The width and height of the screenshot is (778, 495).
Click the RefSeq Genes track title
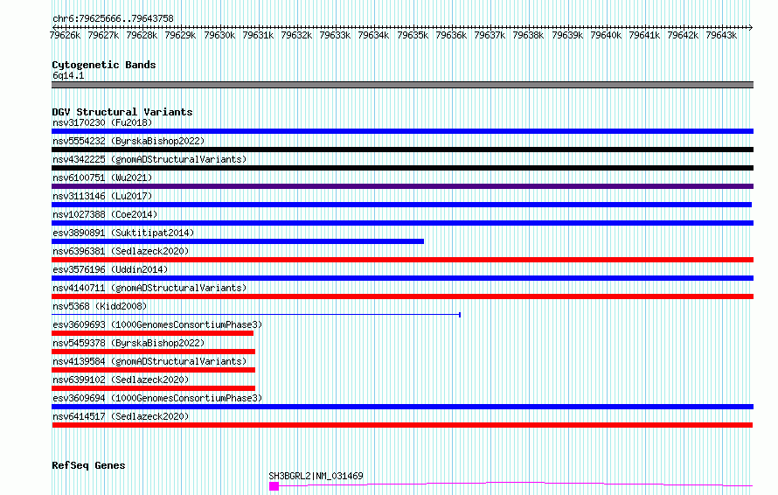tap(88, 466)
